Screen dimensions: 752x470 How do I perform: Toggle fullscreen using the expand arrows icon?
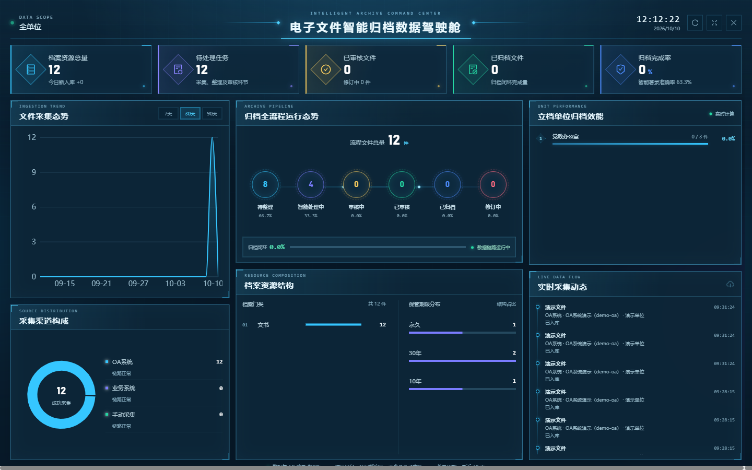tap(714, 23)
